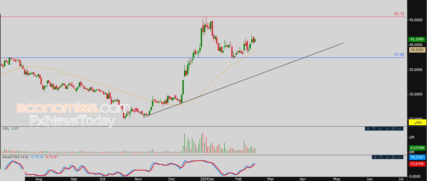Click the 2M volume axis label

[x=411, y=137]
